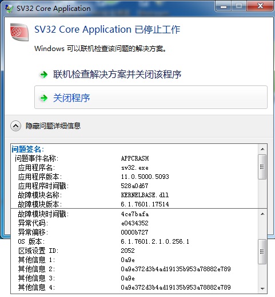Select fault module KERNELBASE.dll

145,195
